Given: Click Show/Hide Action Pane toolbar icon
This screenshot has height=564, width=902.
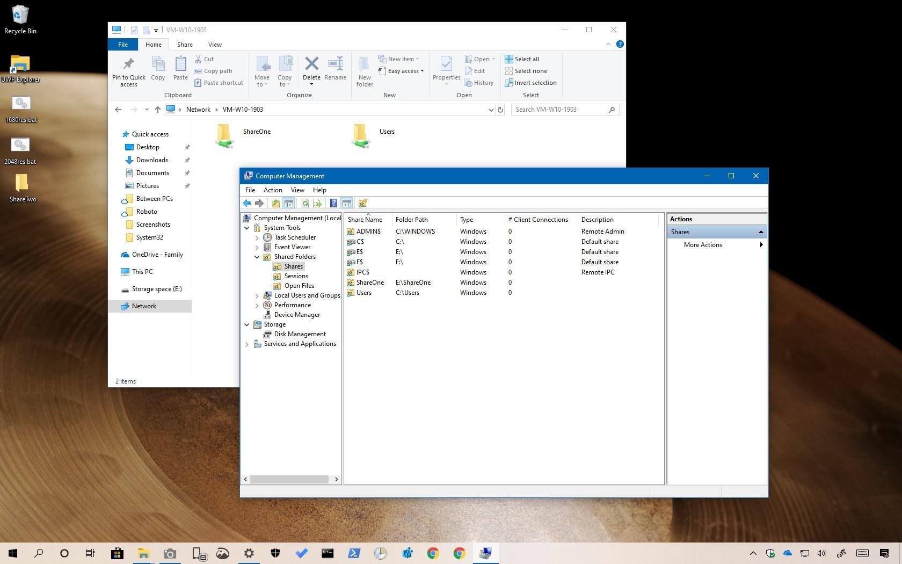Looking at the screenshot, I should click(347, 203).
